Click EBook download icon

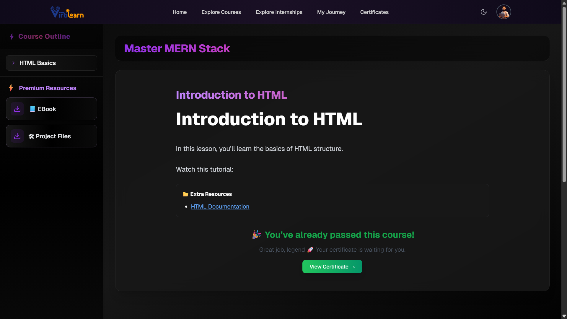17,109
